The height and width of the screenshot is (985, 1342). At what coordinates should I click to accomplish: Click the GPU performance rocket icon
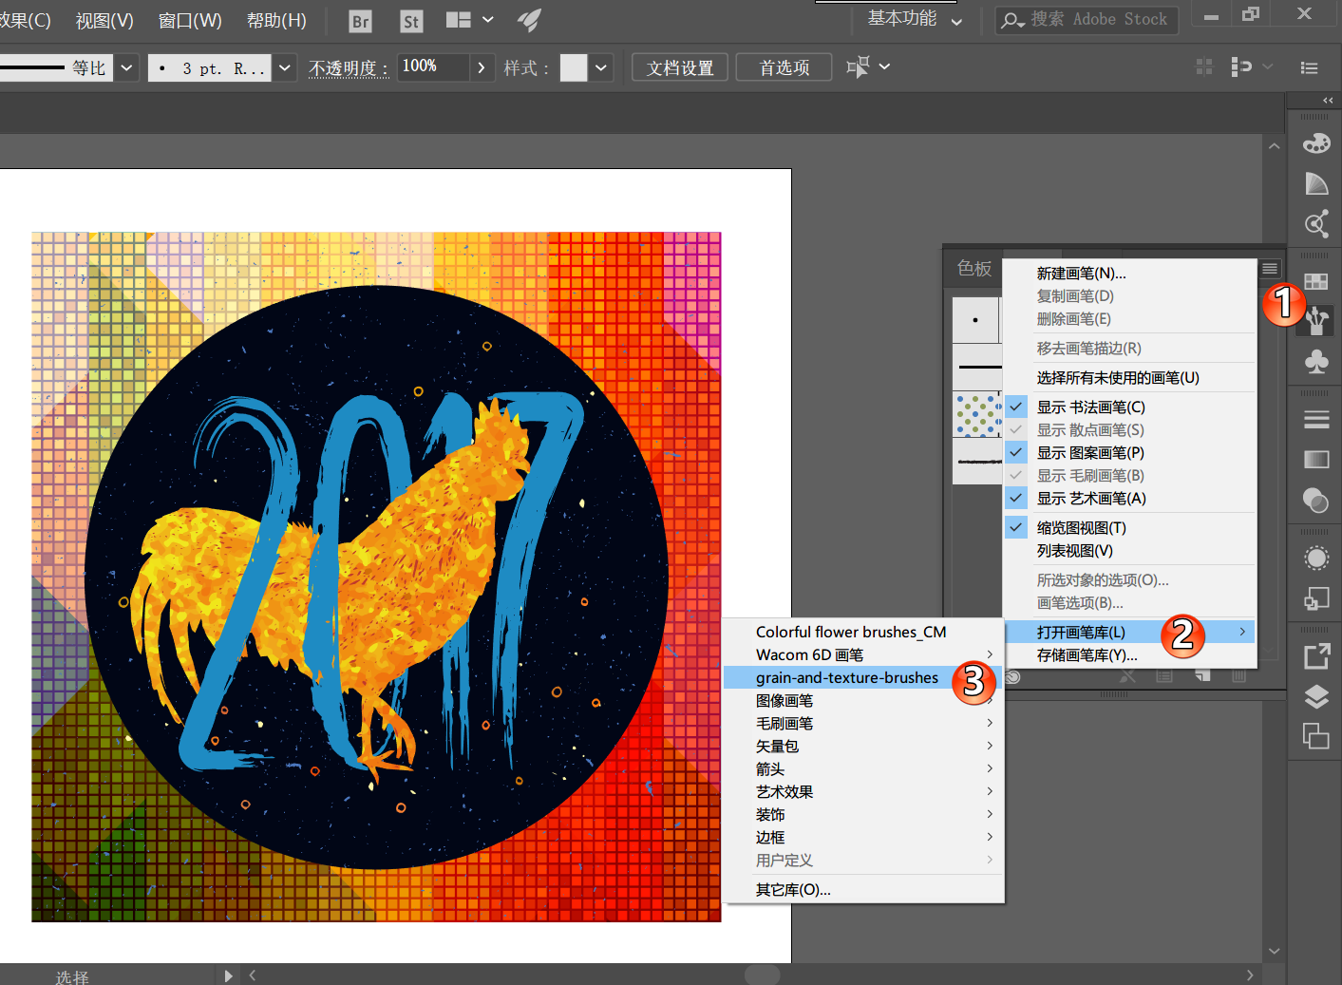click(530, 20)
